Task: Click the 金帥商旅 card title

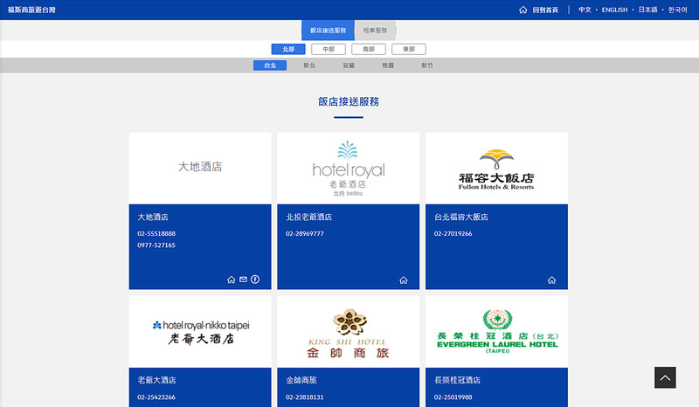Action: point(301,380)
